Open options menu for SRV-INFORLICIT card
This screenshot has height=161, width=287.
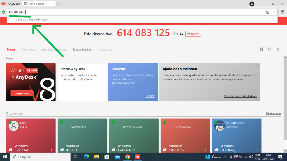[x=154, y=150]
